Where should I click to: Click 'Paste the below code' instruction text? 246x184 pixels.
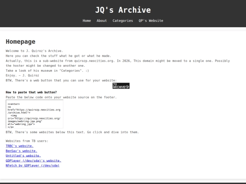coord(61,97)
